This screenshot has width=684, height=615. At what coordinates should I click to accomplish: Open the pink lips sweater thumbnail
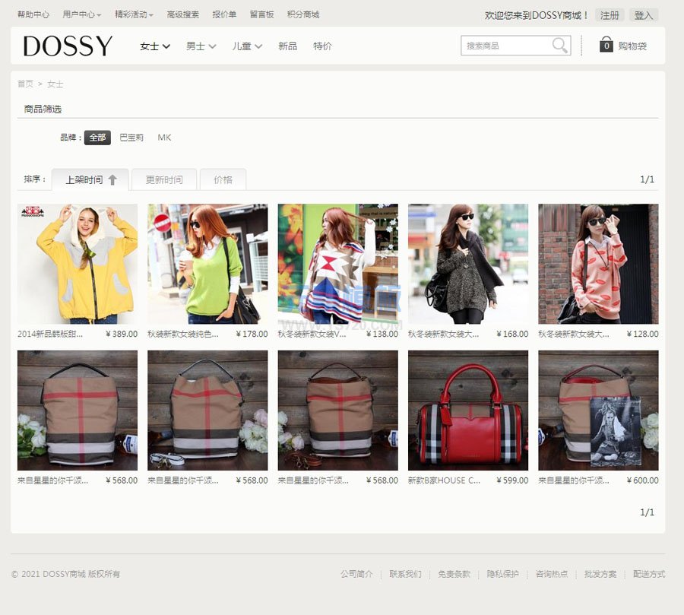click(599, 264)
